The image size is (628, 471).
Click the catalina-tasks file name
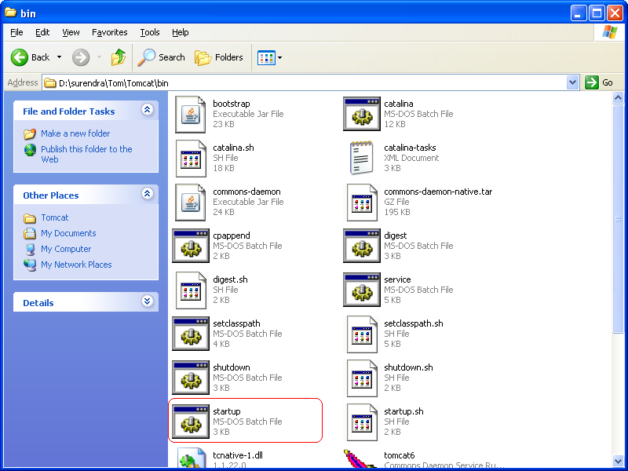coord(410,148)
